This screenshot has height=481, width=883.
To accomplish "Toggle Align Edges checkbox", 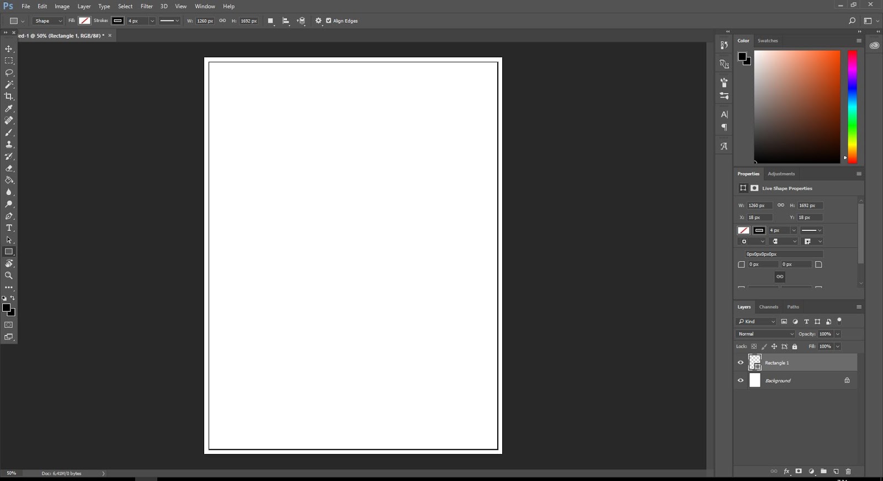I will point(328,21).
